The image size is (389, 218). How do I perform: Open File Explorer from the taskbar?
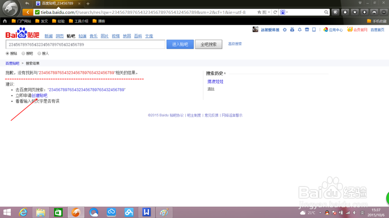(41, 212)
